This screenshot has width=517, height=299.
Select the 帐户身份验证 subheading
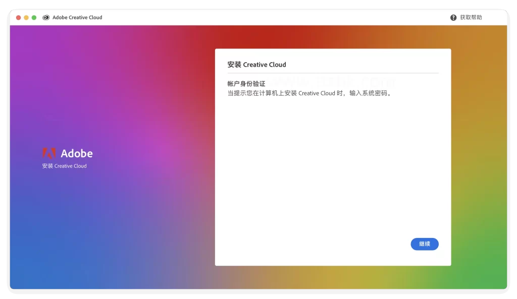[x=246, y=84]
